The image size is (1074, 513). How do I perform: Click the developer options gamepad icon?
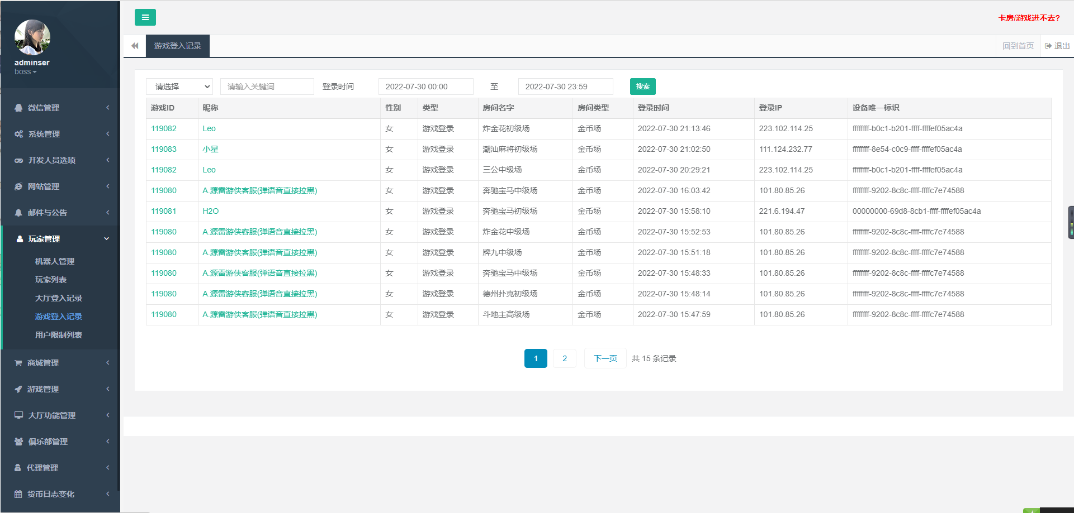click(x=18, y=160)
